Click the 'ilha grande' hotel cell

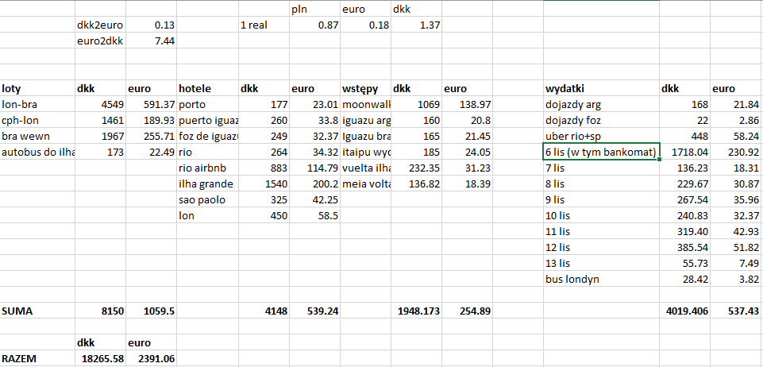208,183
